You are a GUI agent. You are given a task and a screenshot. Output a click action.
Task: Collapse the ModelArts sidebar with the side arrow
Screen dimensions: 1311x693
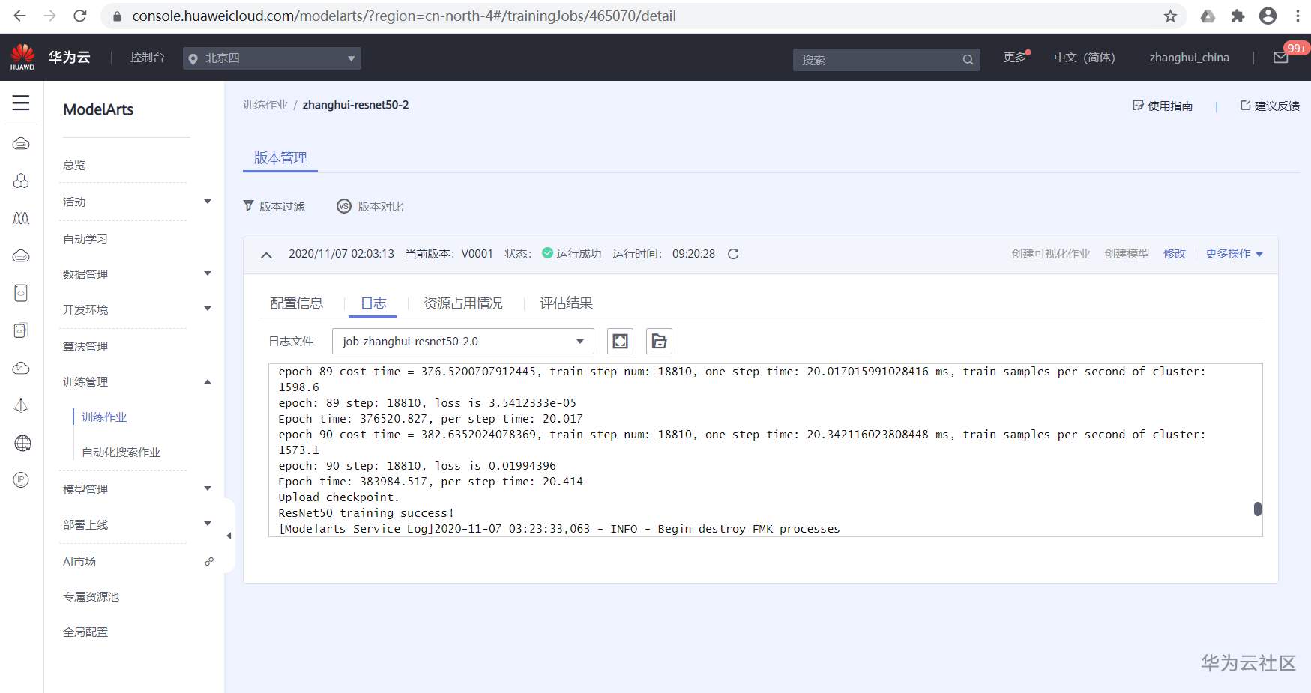(x=229, y=536)
